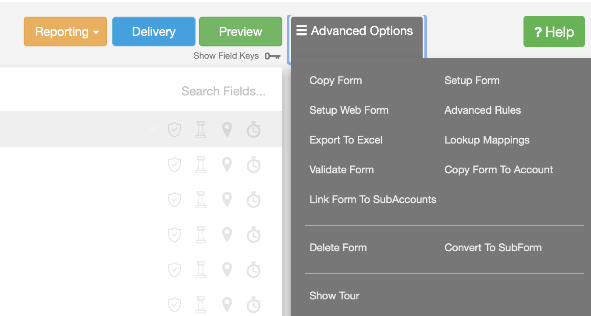Select Lookup Mappings menu entry

click(487, 140)
